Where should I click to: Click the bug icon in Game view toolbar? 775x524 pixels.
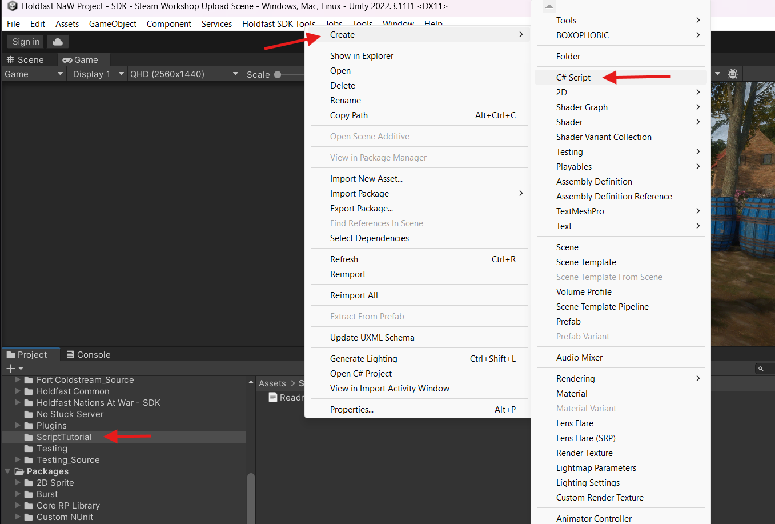pos(733,74)
